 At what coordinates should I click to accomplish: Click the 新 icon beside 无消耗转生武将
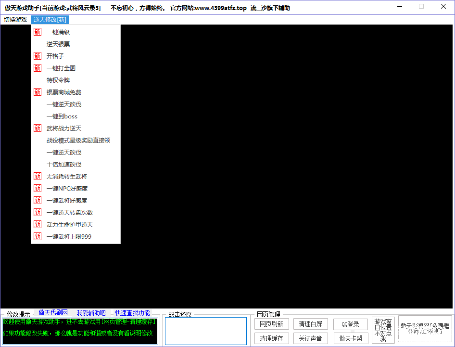click(x=38, y=176)
